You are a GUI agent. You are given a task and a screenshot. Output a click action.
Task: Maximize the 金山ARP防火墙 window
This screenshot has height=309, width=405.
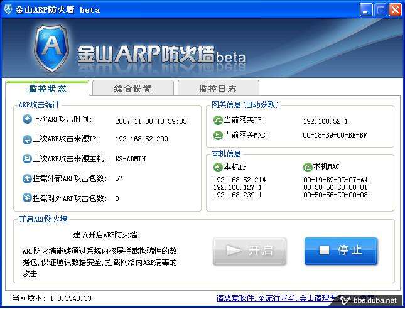[381, 10]
